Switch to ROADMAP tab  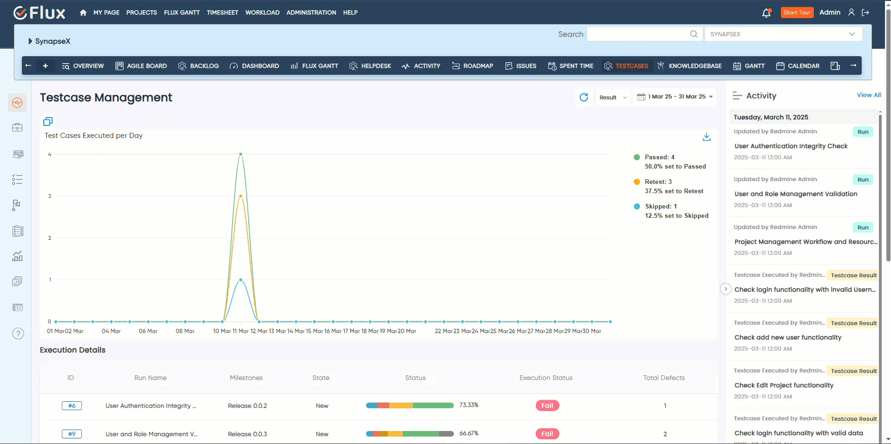pyautogui.click(x=472, y=66)
